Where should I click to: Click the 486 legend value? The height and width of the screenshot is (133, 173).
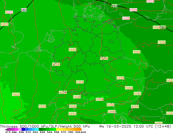(14, 132)
